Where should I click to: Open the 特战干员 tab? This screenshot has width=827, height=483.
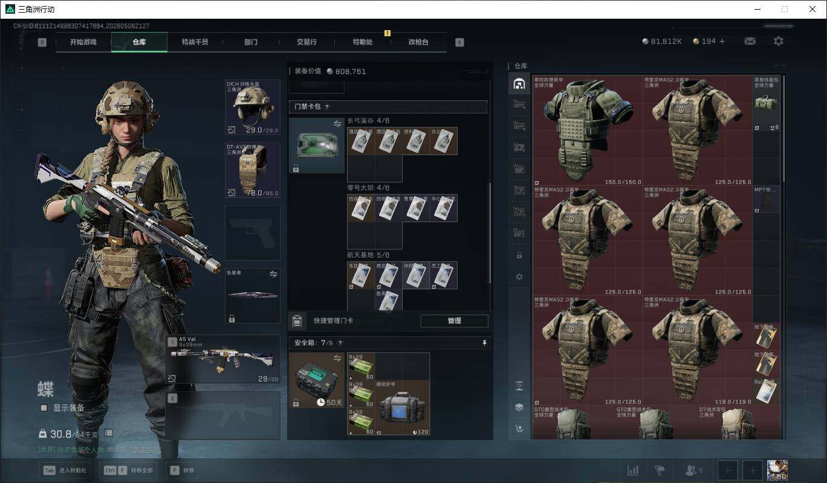(x=195, y=42)
